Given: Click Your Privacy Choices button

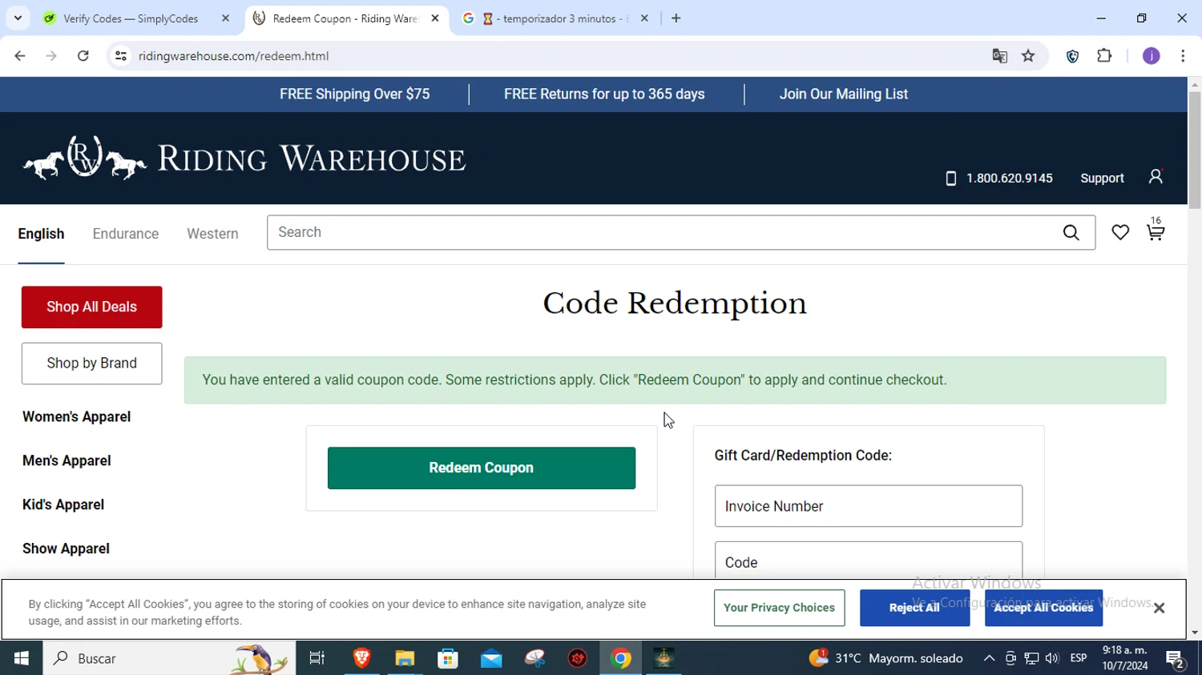Looking at the screenshot, I should coord(779,608).
